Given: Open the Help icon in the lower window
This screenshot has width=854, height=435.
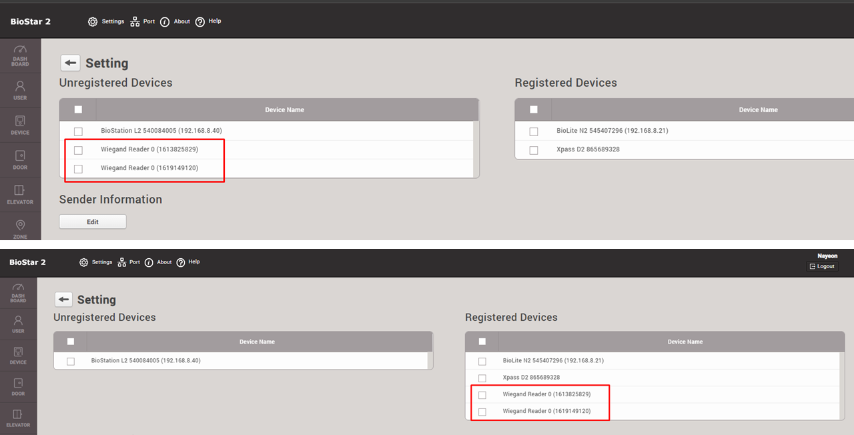Looking at the screenshot, I should pos(181,262).
